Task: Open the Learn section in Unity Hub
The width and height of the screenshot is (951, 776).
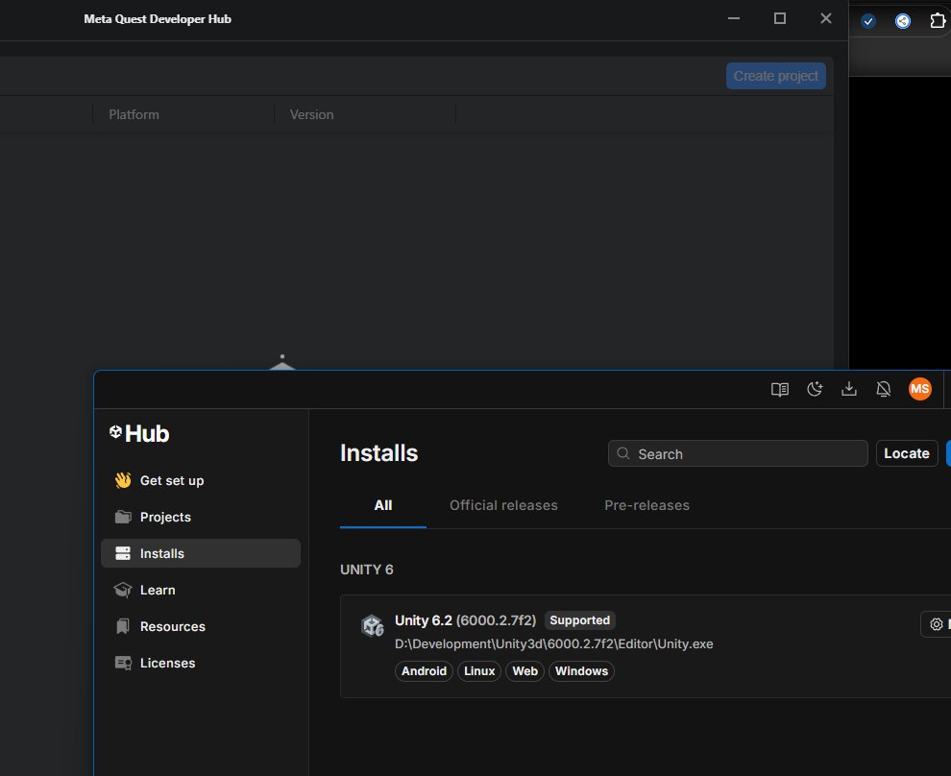Action: tap(201, 590)
